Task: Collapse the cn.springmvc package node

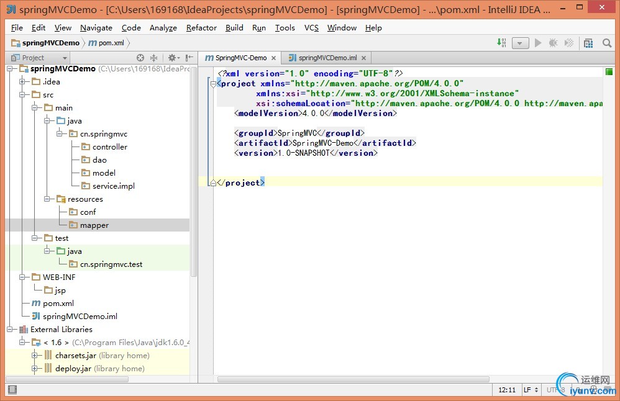Action: [x=59, y=134]
